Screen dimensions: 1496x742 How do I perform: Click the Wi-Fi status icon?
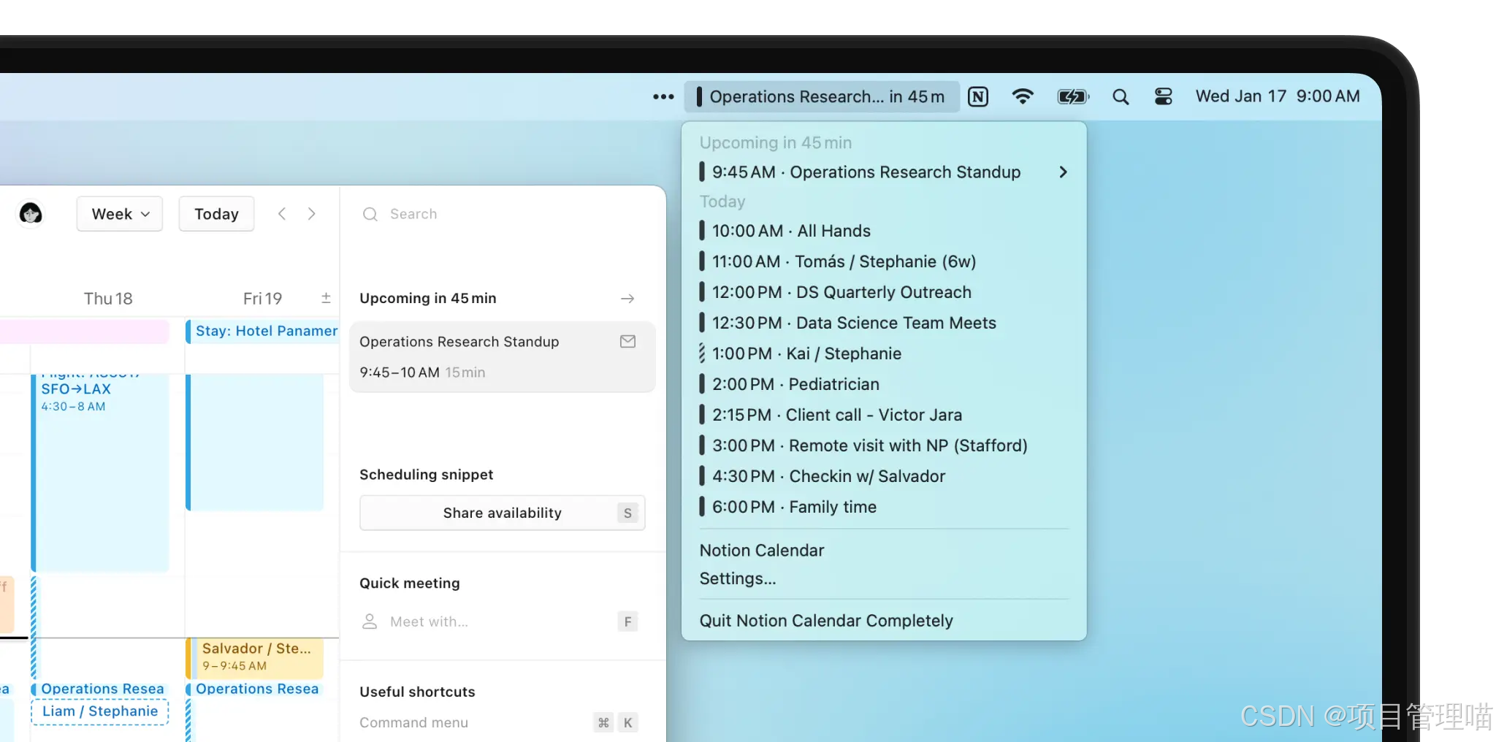[1023, 96]
